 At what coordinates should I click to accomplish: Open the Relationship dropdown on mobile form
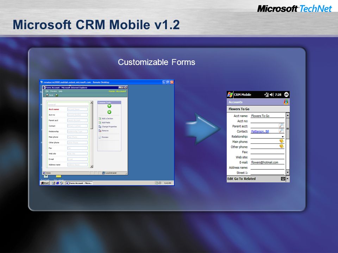point(283,137)
